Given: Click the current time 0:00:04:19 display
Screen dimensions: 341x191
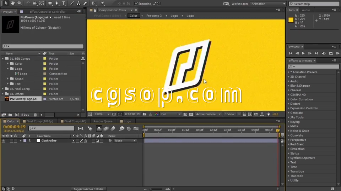Looking at the screenshot, I should tap(14, 127).
